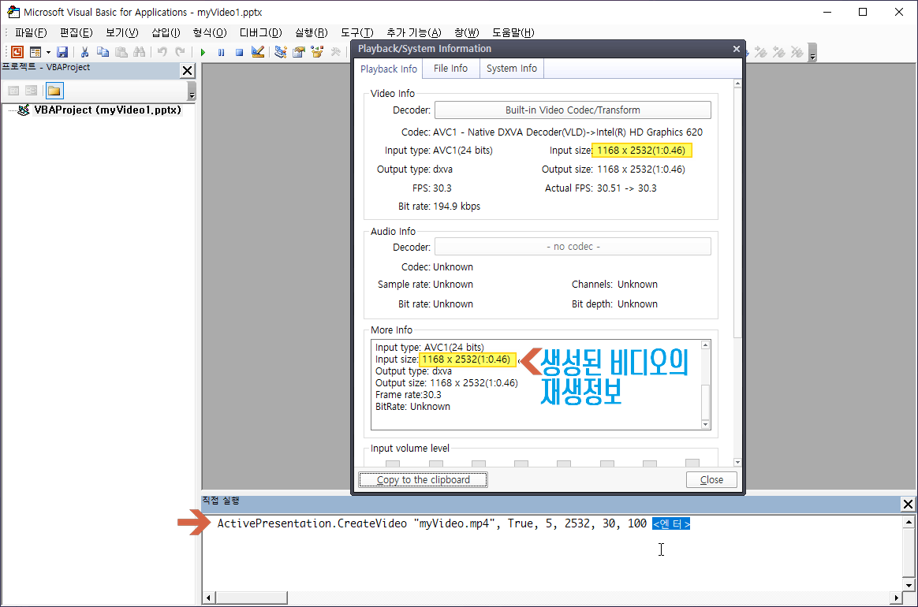Open the 형식(O) menu
918x607 pixels.
click(x=210, y=32)
